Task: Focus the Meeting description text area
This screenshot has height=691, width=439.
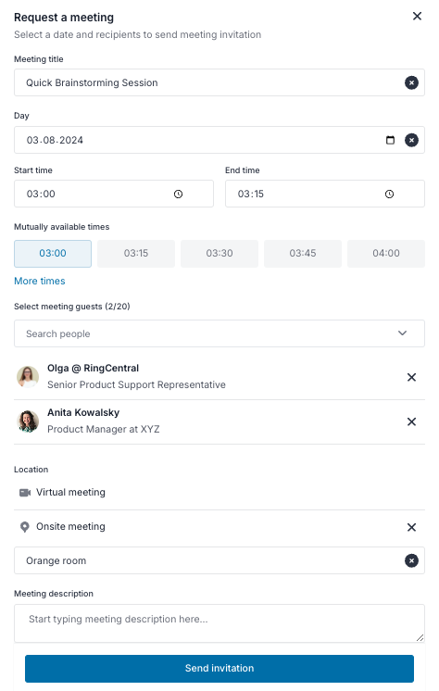Action: [x=219, y=623]
